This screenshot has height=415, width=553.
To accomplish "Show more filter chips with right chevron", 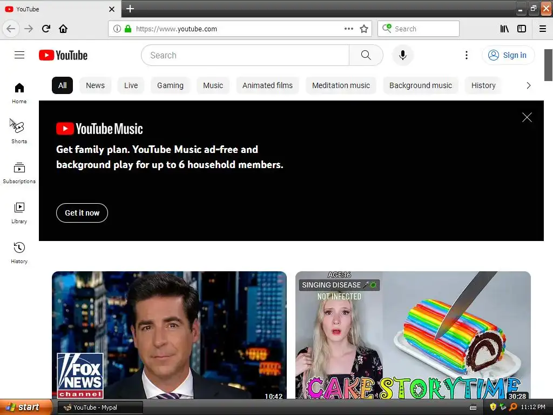I will (528, 85).
